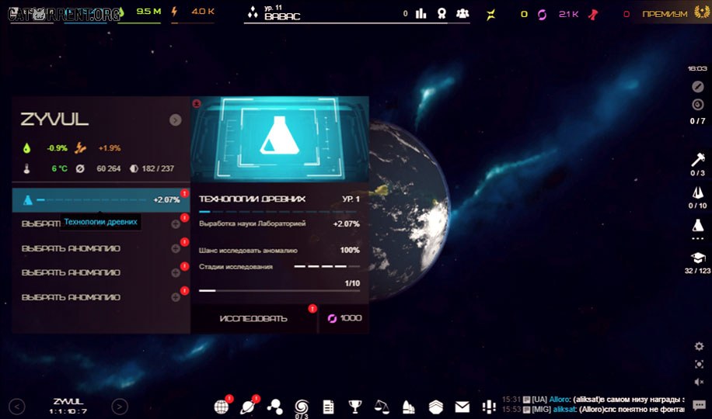Click the research progress bar showing 1/10

(279, 290)
